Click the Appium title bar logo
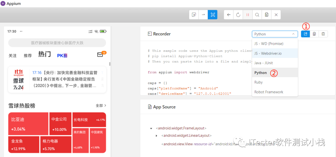This screenshot has width=336, height=157. (3, 4)
